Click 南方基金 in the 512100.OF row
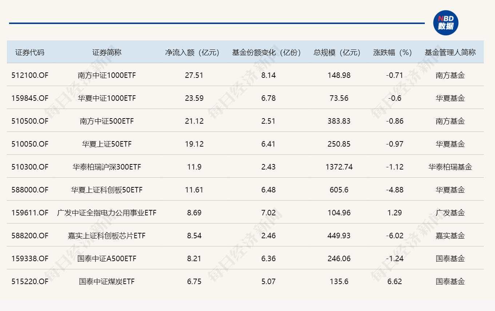Image resolution: width=495 pixels, height=311 pixels. 450,75
